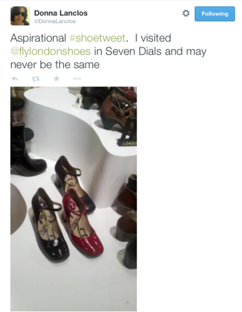Open the #shoetweet hashtag
242x312 pixels.
pyautogui.click(x=97, y=38)
